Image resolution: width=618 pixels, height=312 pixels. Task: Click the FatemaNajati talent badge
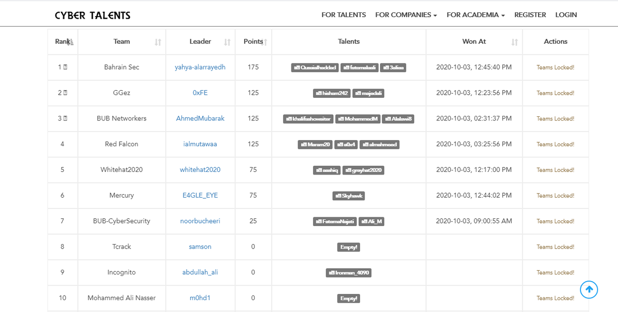335,221
